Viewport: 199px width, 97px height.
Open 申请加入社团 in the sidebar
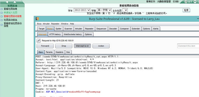pyautogui.click(x=10, y=13)
